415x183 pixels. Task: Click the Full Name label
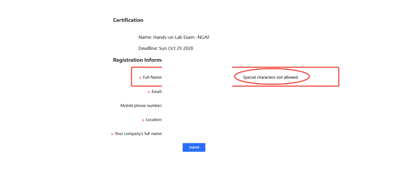153,77
